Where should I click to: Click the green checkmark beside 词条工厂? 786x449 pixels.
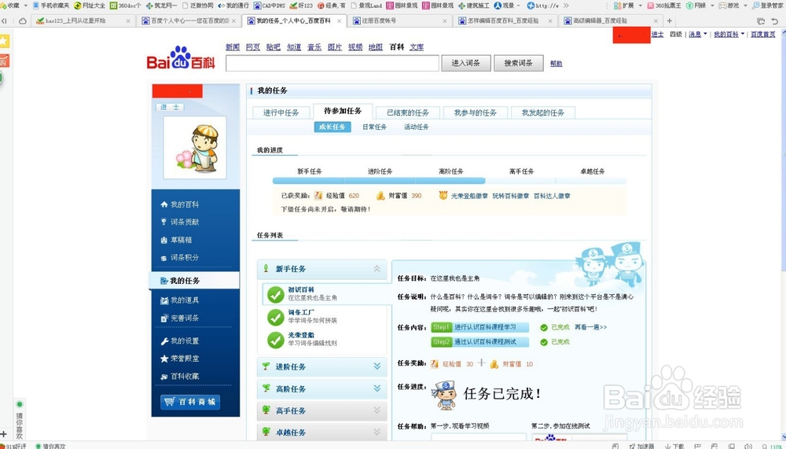click(x=276, y=317)
